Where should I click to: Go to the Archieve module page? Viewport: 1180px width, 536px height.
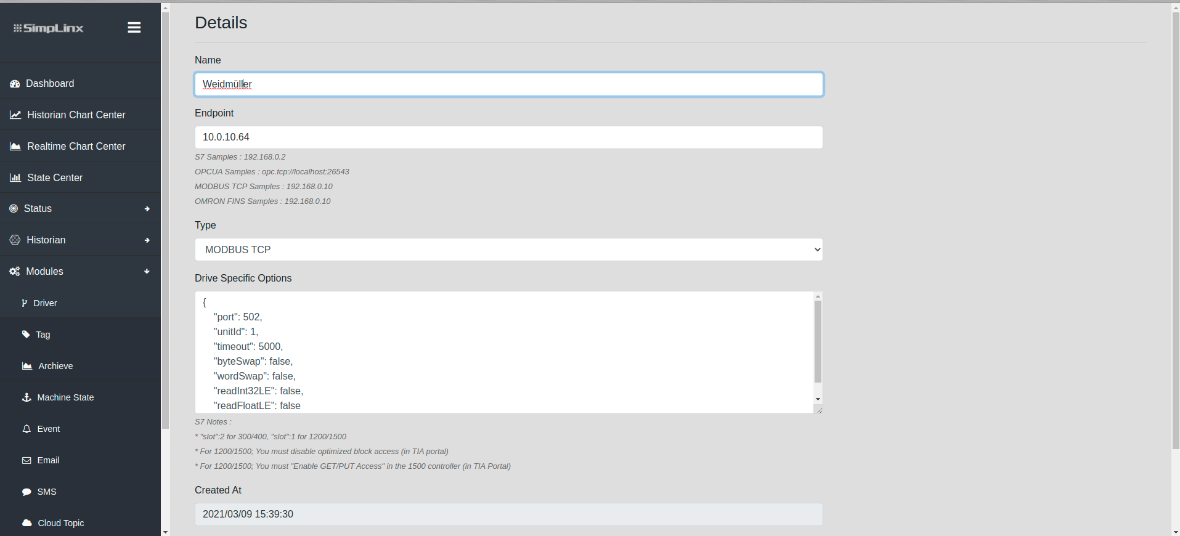click(55, 366)
